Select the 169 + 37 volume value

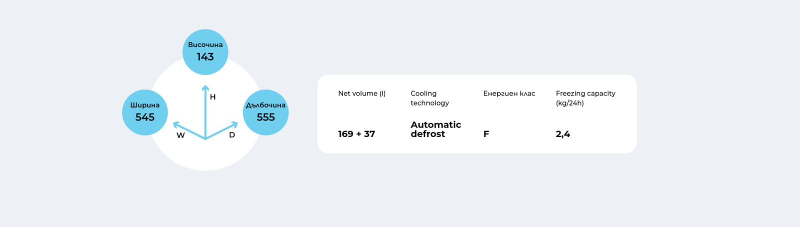click(x=356, y=134)
